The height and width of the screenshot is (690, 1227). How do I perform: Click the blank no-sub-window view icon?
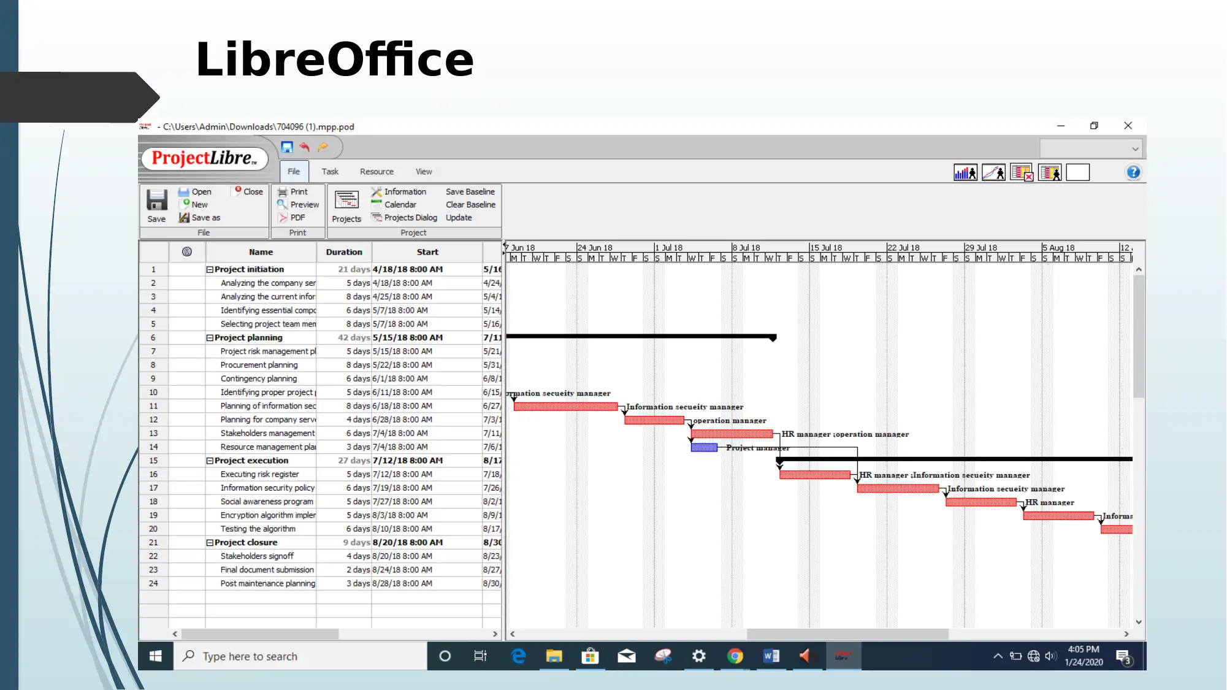tap(1078, 173)
